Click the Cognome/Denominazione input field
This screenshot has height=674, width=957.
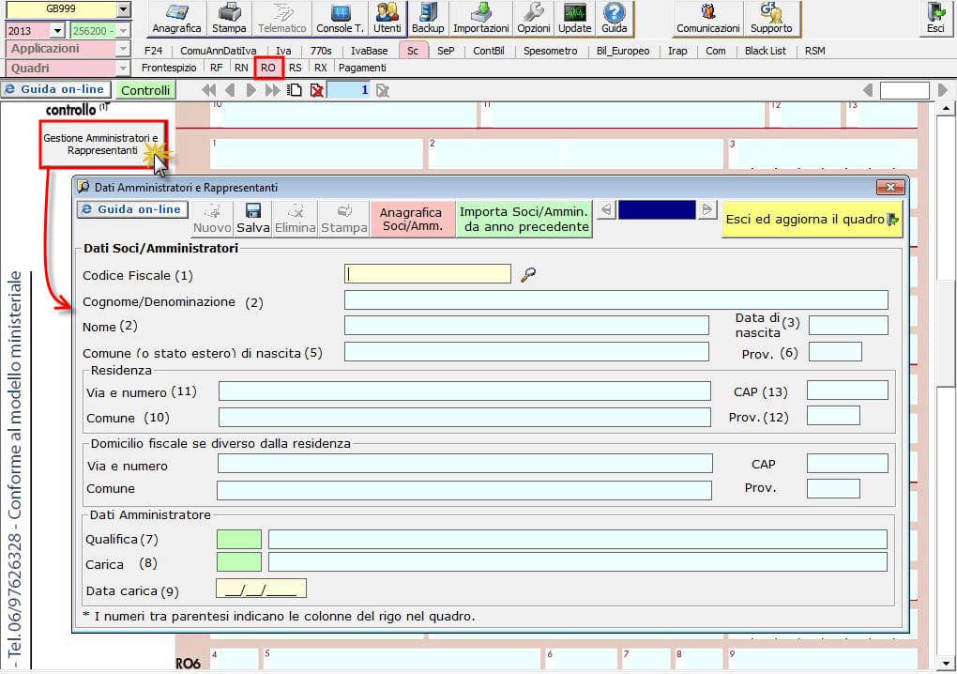(615, 300)
